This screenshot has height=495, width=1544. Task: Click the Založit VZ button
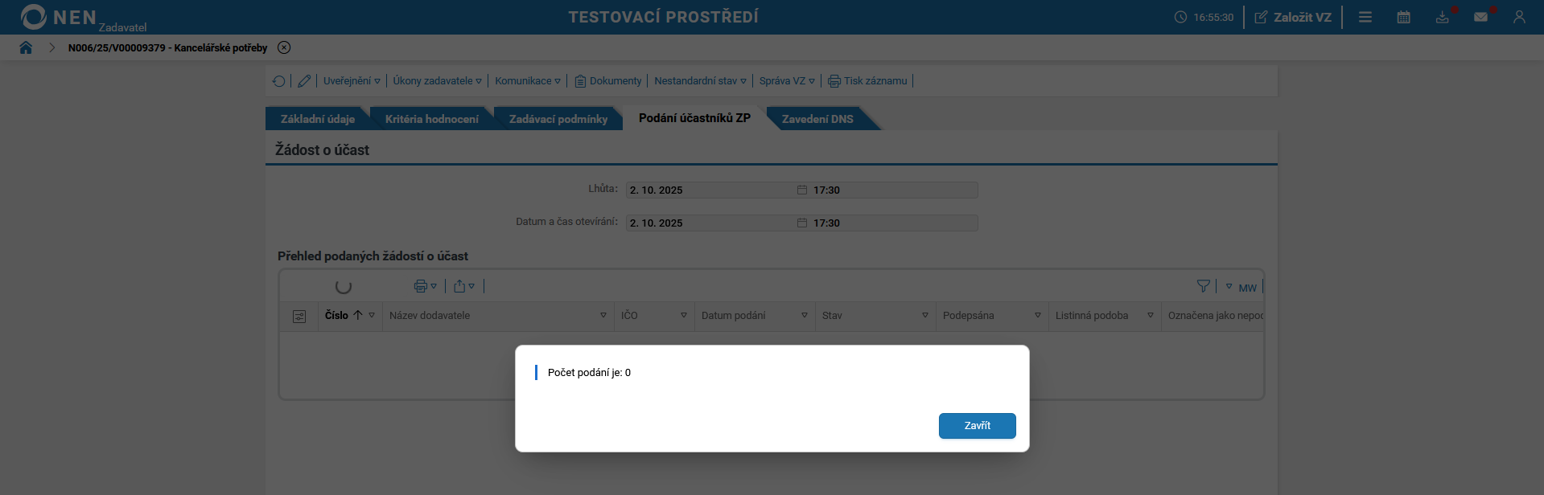(x=1293, y=17)
